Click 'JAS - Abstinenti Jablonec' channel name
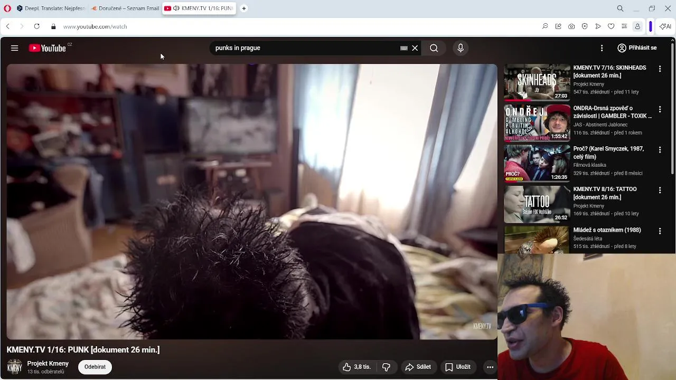Screen dimensions: 676x380 pyautogui.click(x=600, y=125)
